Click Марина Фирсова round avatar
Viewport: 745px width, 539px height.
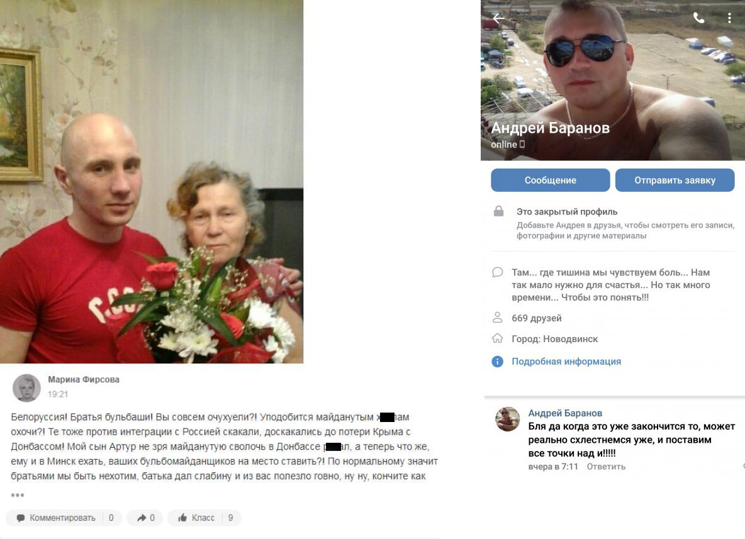point(26,387)
